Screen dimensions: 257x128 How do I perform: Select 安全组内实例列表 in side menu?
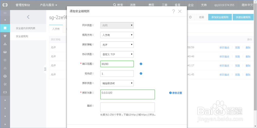pos(25,28)
